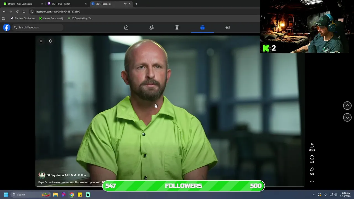
Task: Open the comments on this reel
Action: (x=312, y=158)
